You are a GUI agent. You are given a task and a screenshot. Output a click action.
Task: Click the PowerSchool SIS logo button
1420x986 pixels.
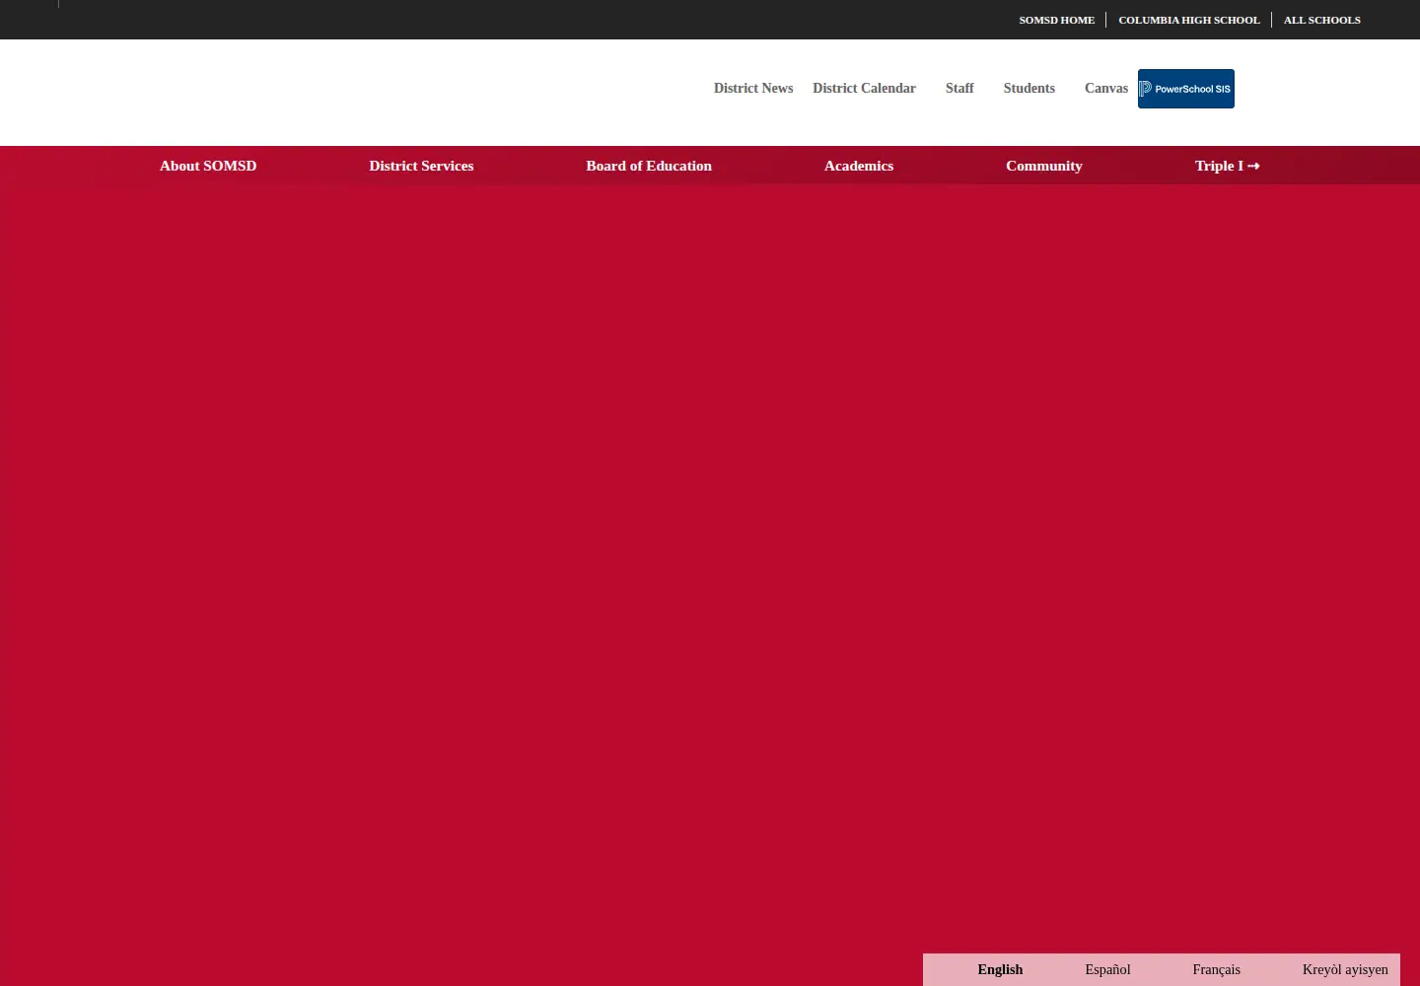pyautogui.click(x=1186, y=89)
